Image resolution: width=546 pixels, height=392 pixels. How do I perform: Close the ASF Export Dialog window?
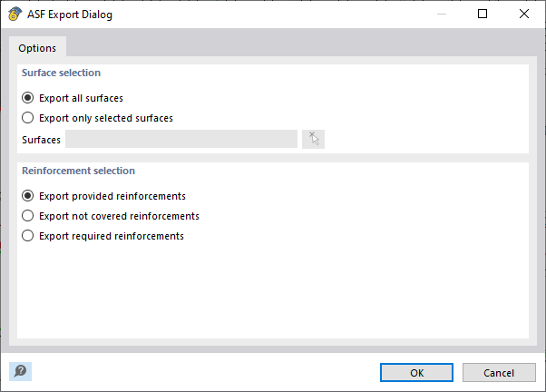524,15
